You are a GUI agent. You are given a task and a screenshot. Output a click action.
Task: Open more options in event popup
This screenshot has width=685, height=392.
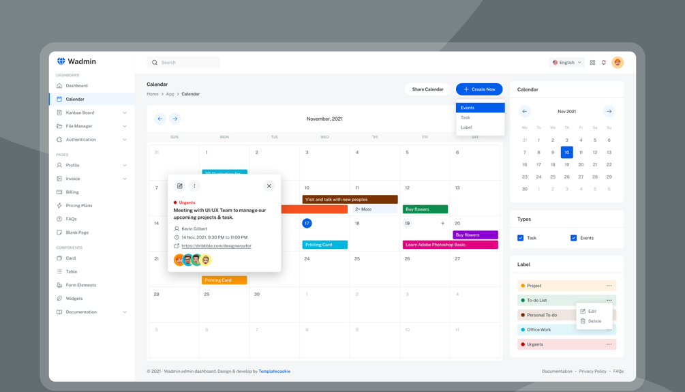[194, 186]
